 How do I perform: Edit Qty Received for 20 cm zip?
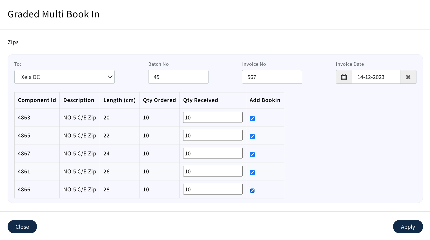213,117
